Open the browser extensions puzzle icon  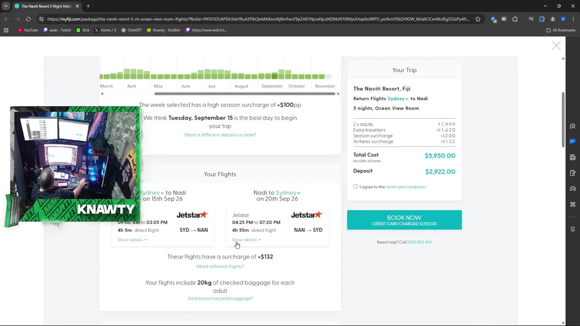coord(515,19)
